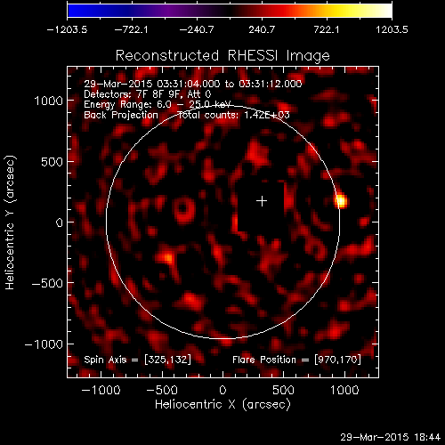The height and width of the screenshot is (445, 445).
Task: Click the Energy Range 6.0 - 25.0 keV text
Action: pos(158,105)
